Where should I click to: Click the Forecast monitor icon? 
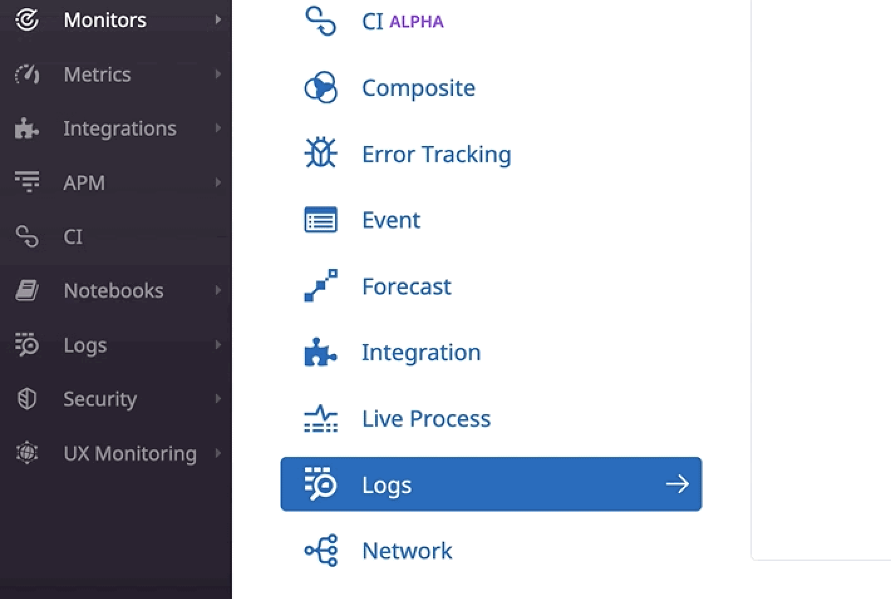[x=320, y=286]
